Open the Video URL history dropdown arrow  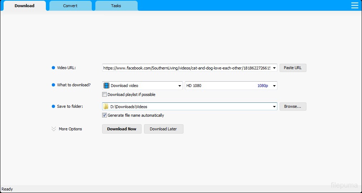pyautogui.click(x=274, y=68)
